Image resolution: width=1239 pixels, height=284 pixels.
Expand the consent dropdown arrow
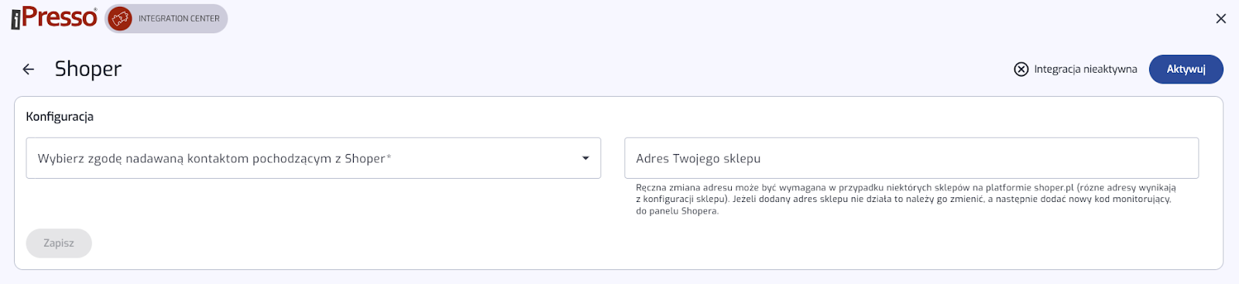(585, 158)
